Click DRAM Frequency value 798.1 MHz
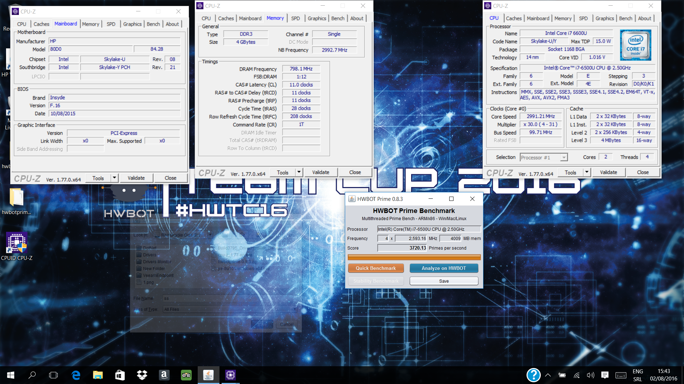The height and width of the screenshot is (384, 684). click(x=301, y=69)
